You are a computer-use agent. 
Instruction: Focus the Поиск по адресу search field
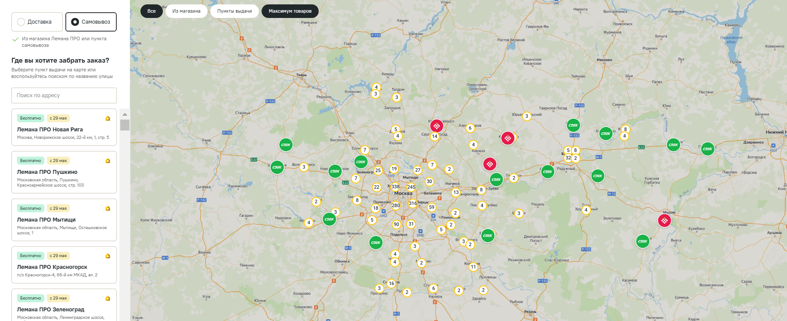(x=64, y=95)
